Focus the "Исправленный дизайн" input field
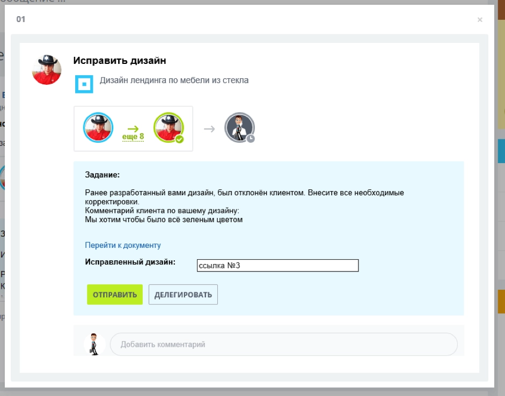 tap(277, 266)
